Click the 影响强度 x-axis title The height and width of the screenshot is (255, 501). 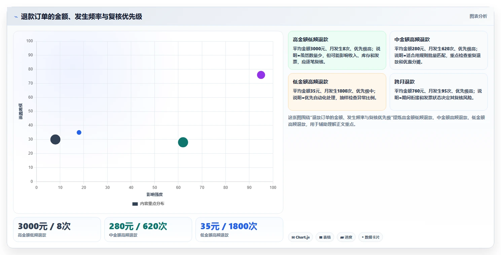154,195
